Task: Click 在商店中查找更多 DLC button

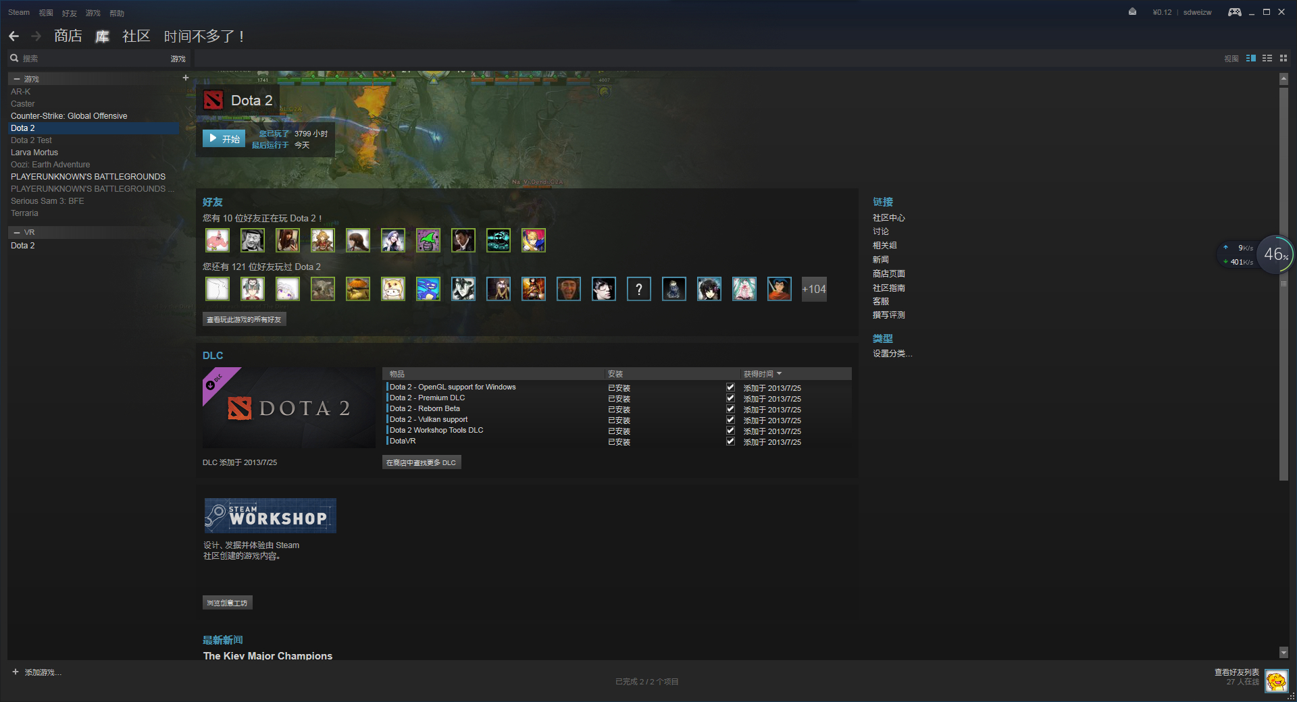Action: pos(422,462)
